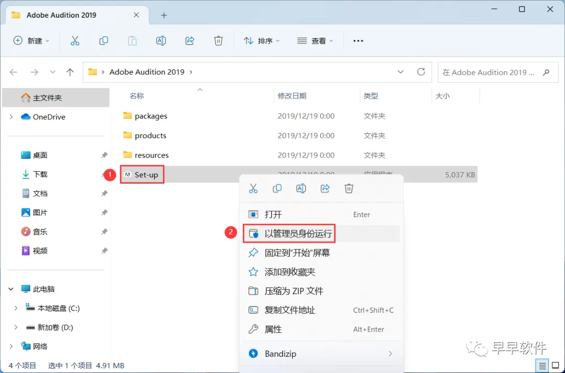Image resolution: width=565 pixels, height=373 pixels.
Task: Click the context menu Copy icon
Action: tap(277, 188)
